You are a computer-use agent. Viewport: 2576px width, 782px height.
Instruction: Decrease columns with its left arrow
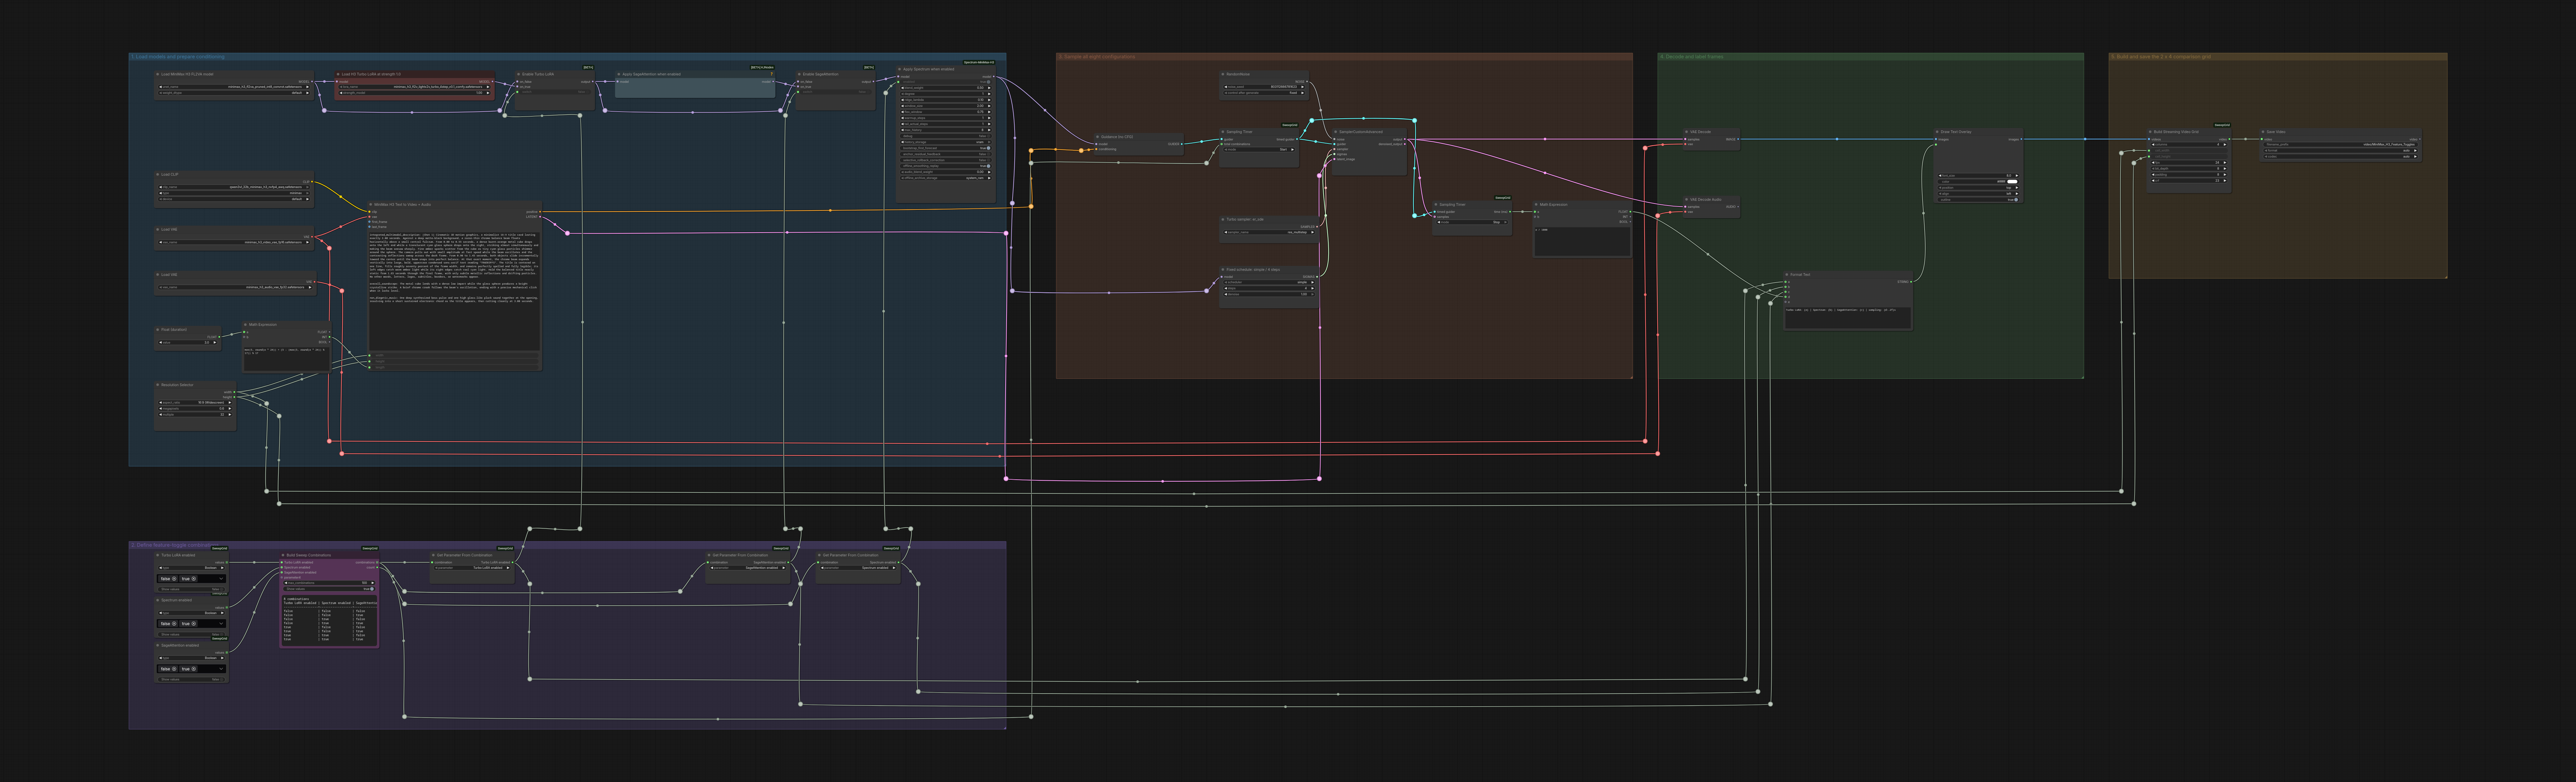[x=2153, y=145]
